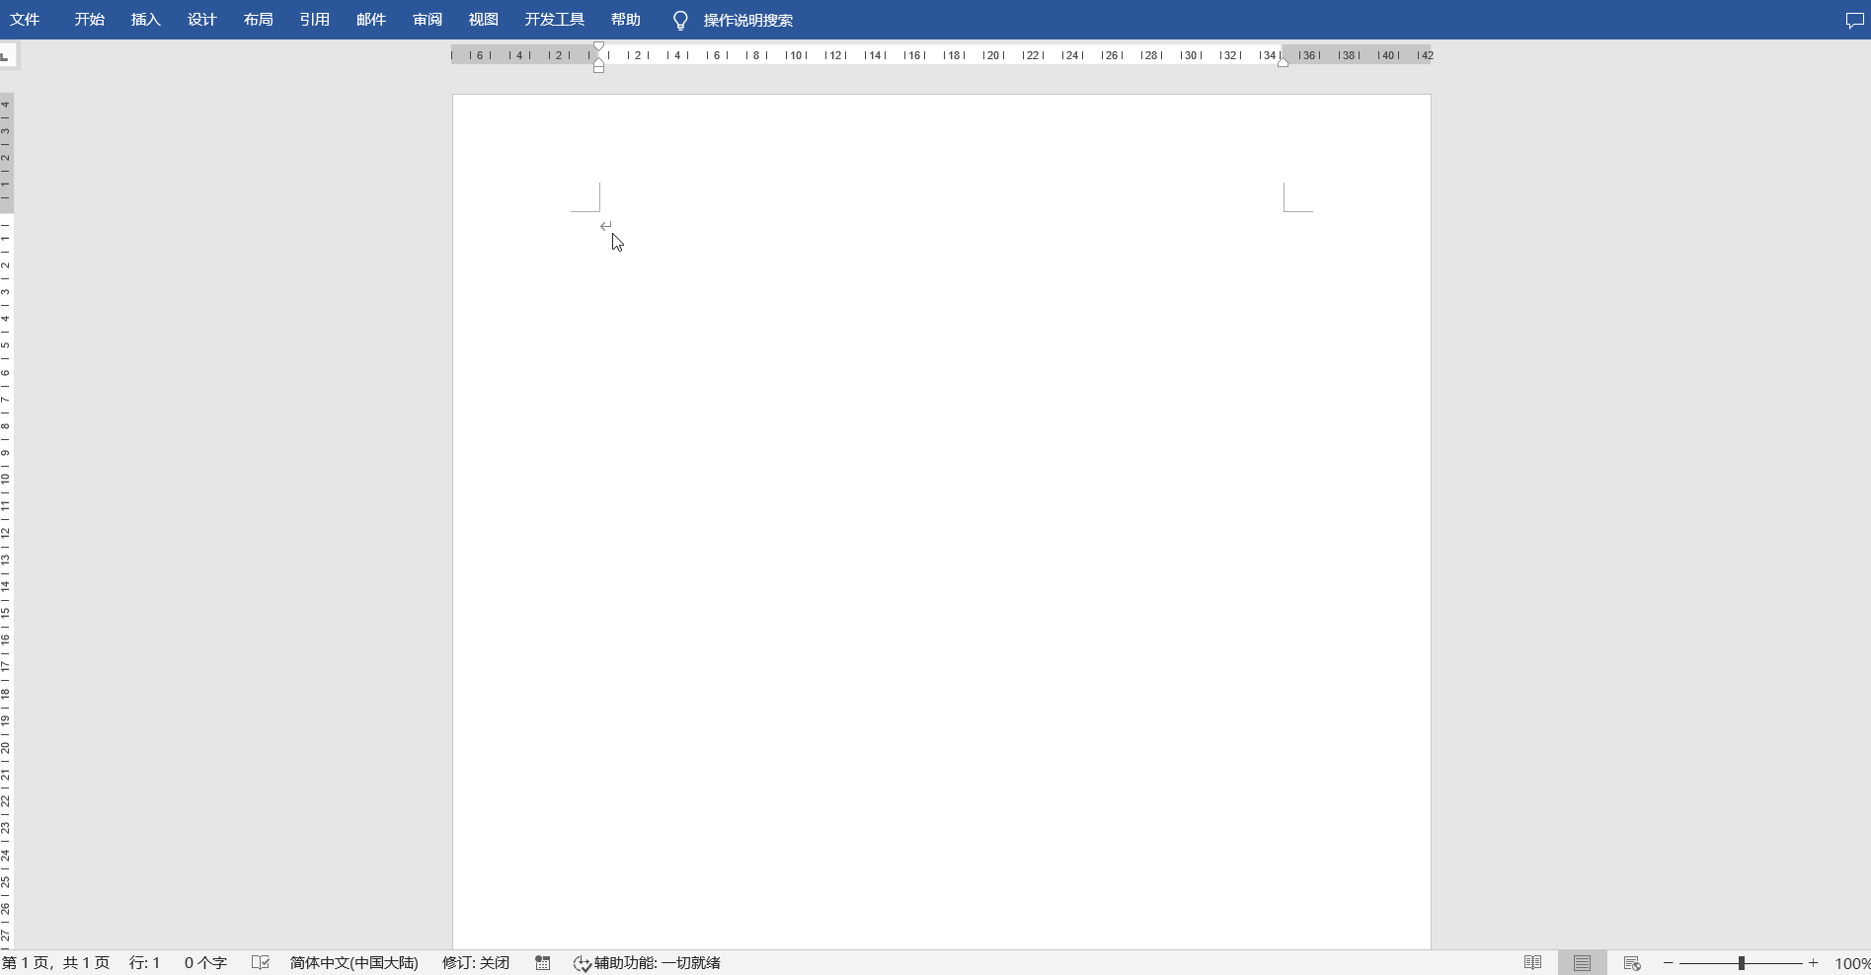Click the lightbulb tell-me icon
The image size is (1871, 975).
coord(680,21)
